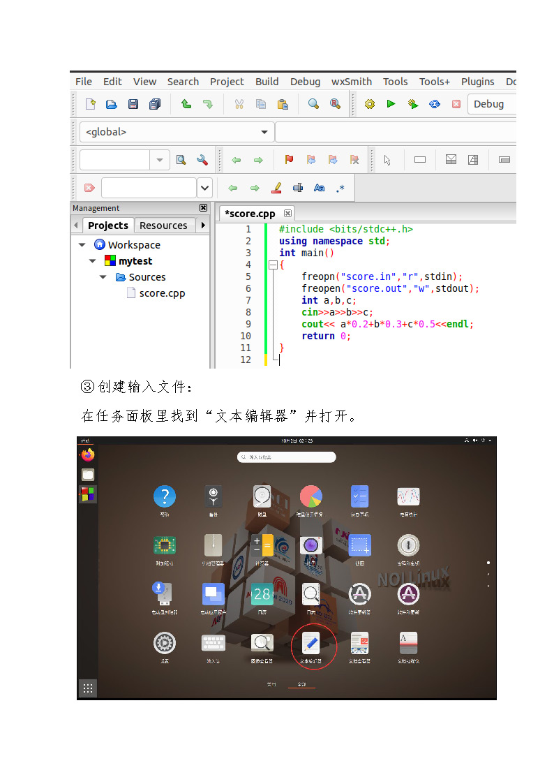
Task: Click the mytest project name
Action: point(135,261)
